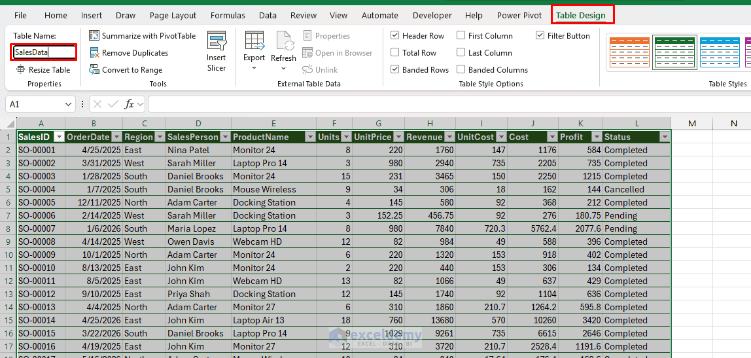Viewport: 751px width, 358px height.
Task: Toggle the Banded Rows checkbox
Action: [395, 70]
